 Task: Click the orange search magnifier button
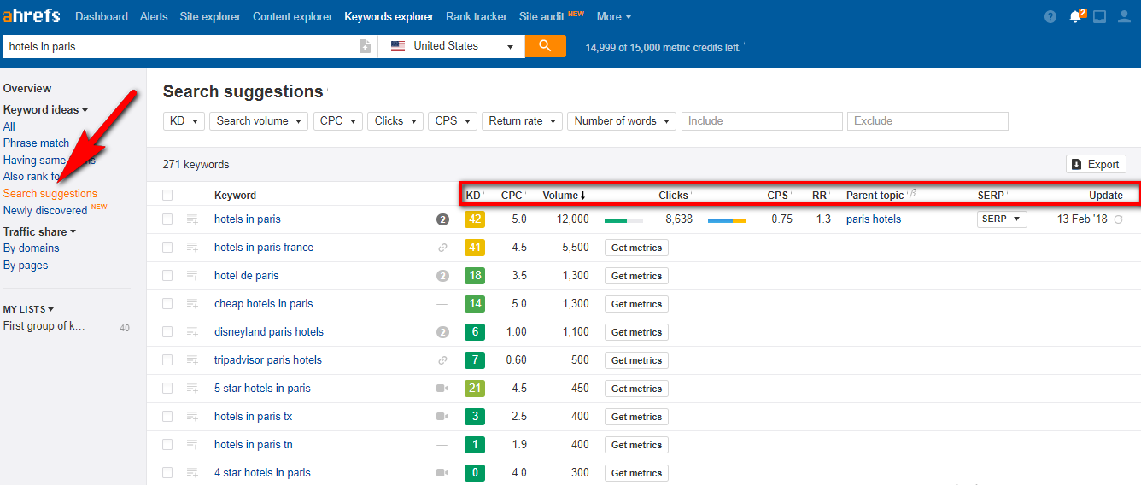point(545,46)
